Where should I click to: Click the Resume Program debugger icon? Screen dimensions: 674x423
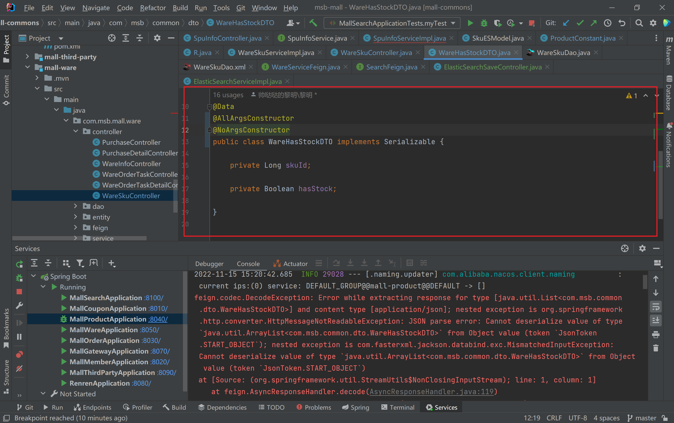pos(19,323)
